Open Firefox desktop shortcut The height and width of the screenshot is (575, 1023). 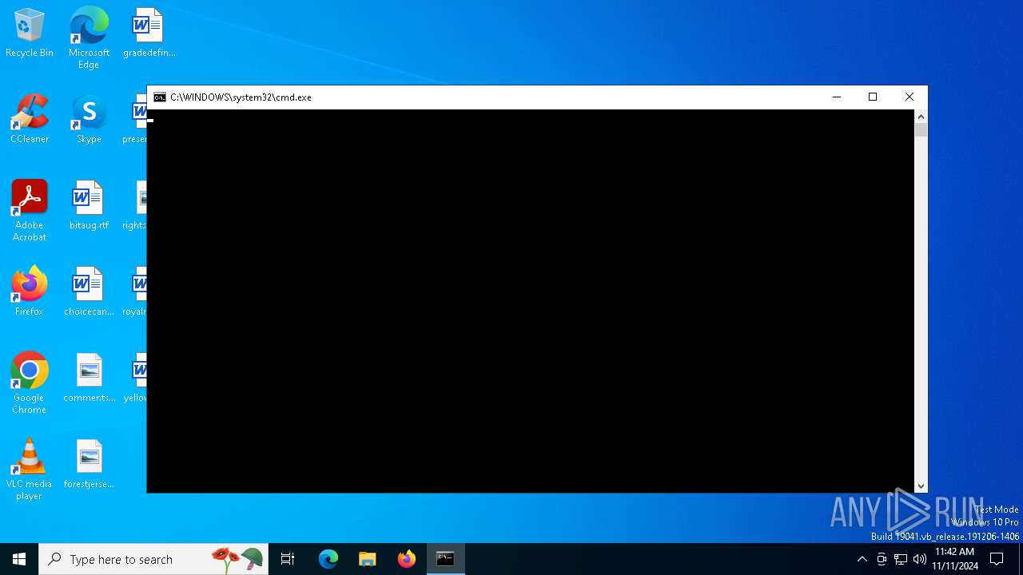tap(30, 292)
